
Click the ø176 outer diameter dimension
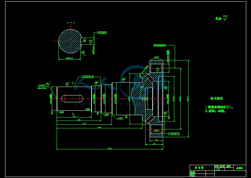click(188, 99)
